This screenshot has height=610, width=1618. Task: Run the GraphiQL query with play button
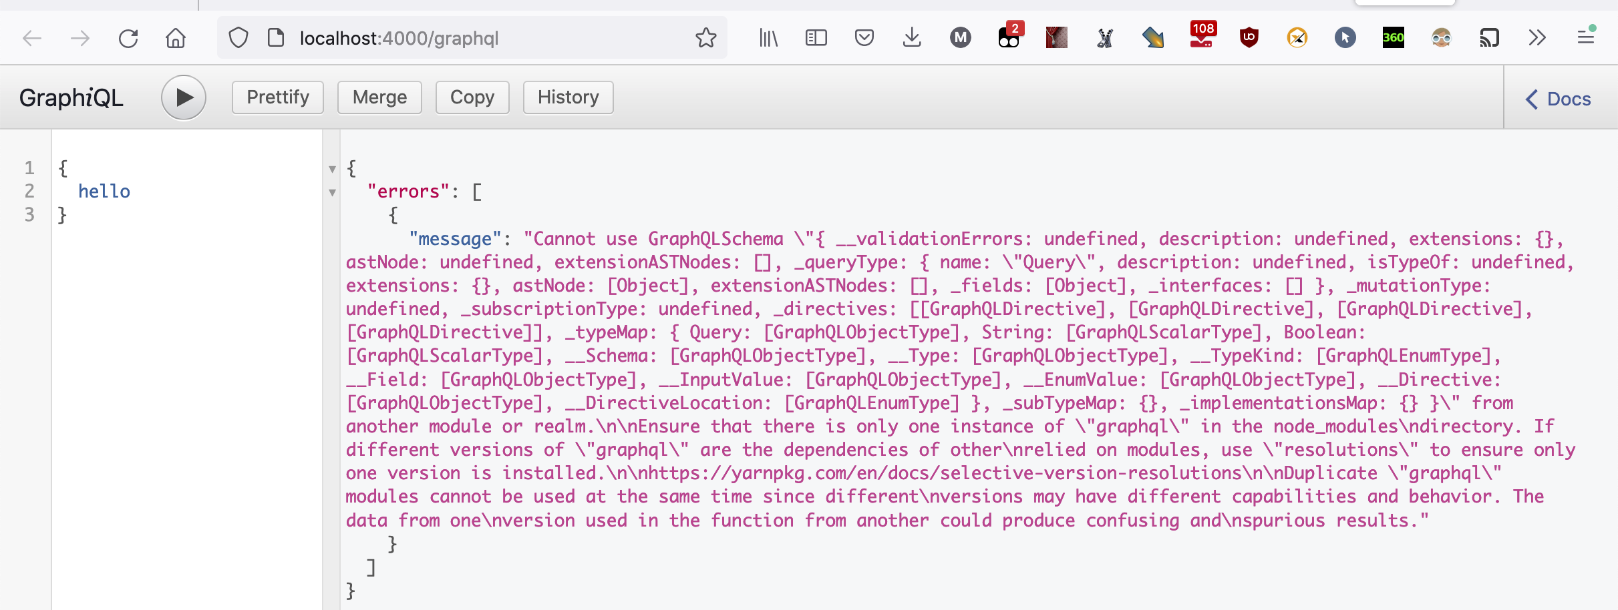[184, 97]
